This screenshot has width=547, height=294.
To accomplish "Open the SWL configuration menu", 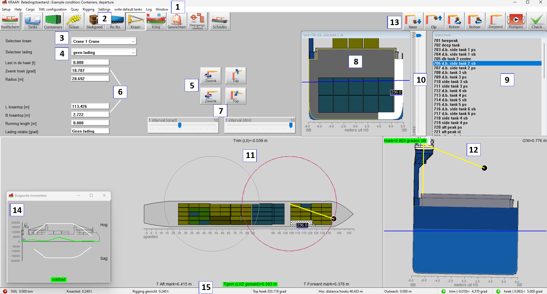I will (52, 9).
